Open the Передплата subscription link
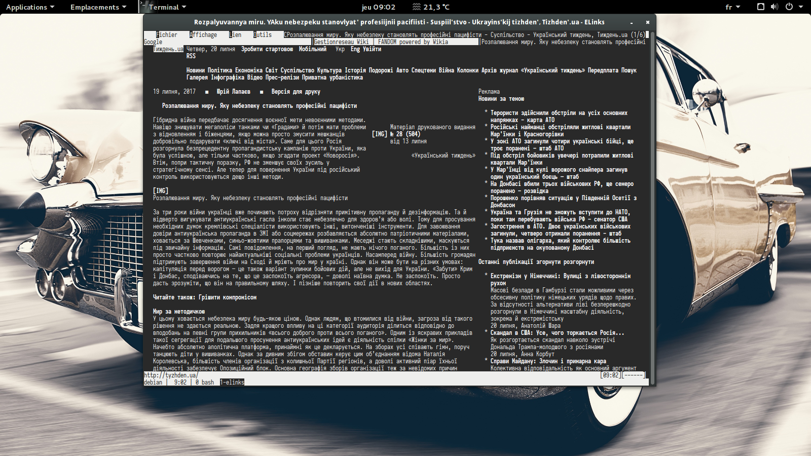Viewport: 811px width, 456px height. pyautogui.click(x=603, y=70)
